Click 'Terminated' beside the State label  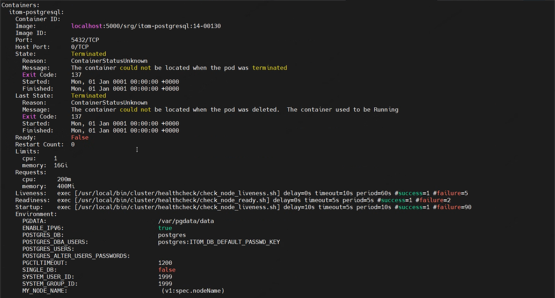point(89,54)
